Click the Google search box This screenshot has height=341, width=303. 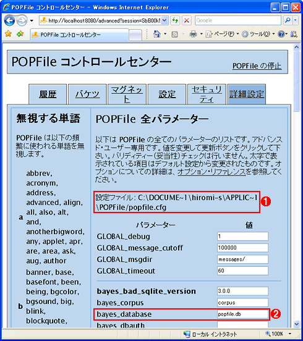[238, 20]
